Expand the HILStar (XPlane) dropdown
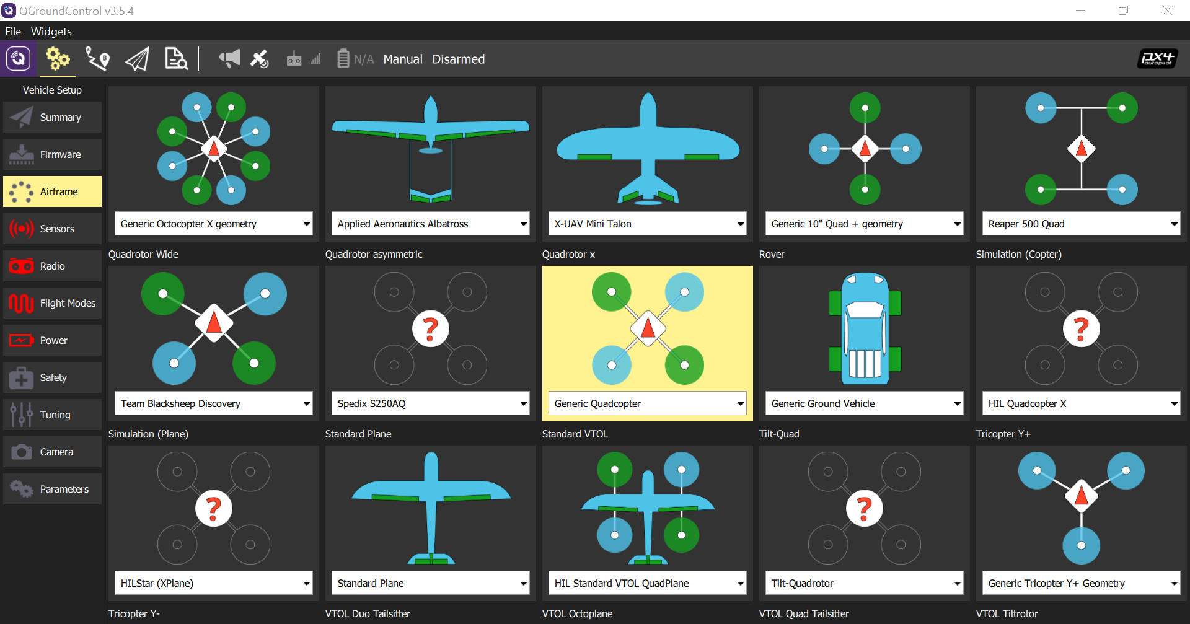 coord(214,583)
